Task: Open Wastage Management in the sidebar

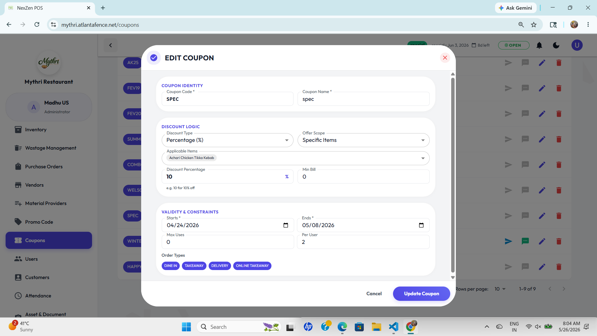Action: tap(49, 148)
